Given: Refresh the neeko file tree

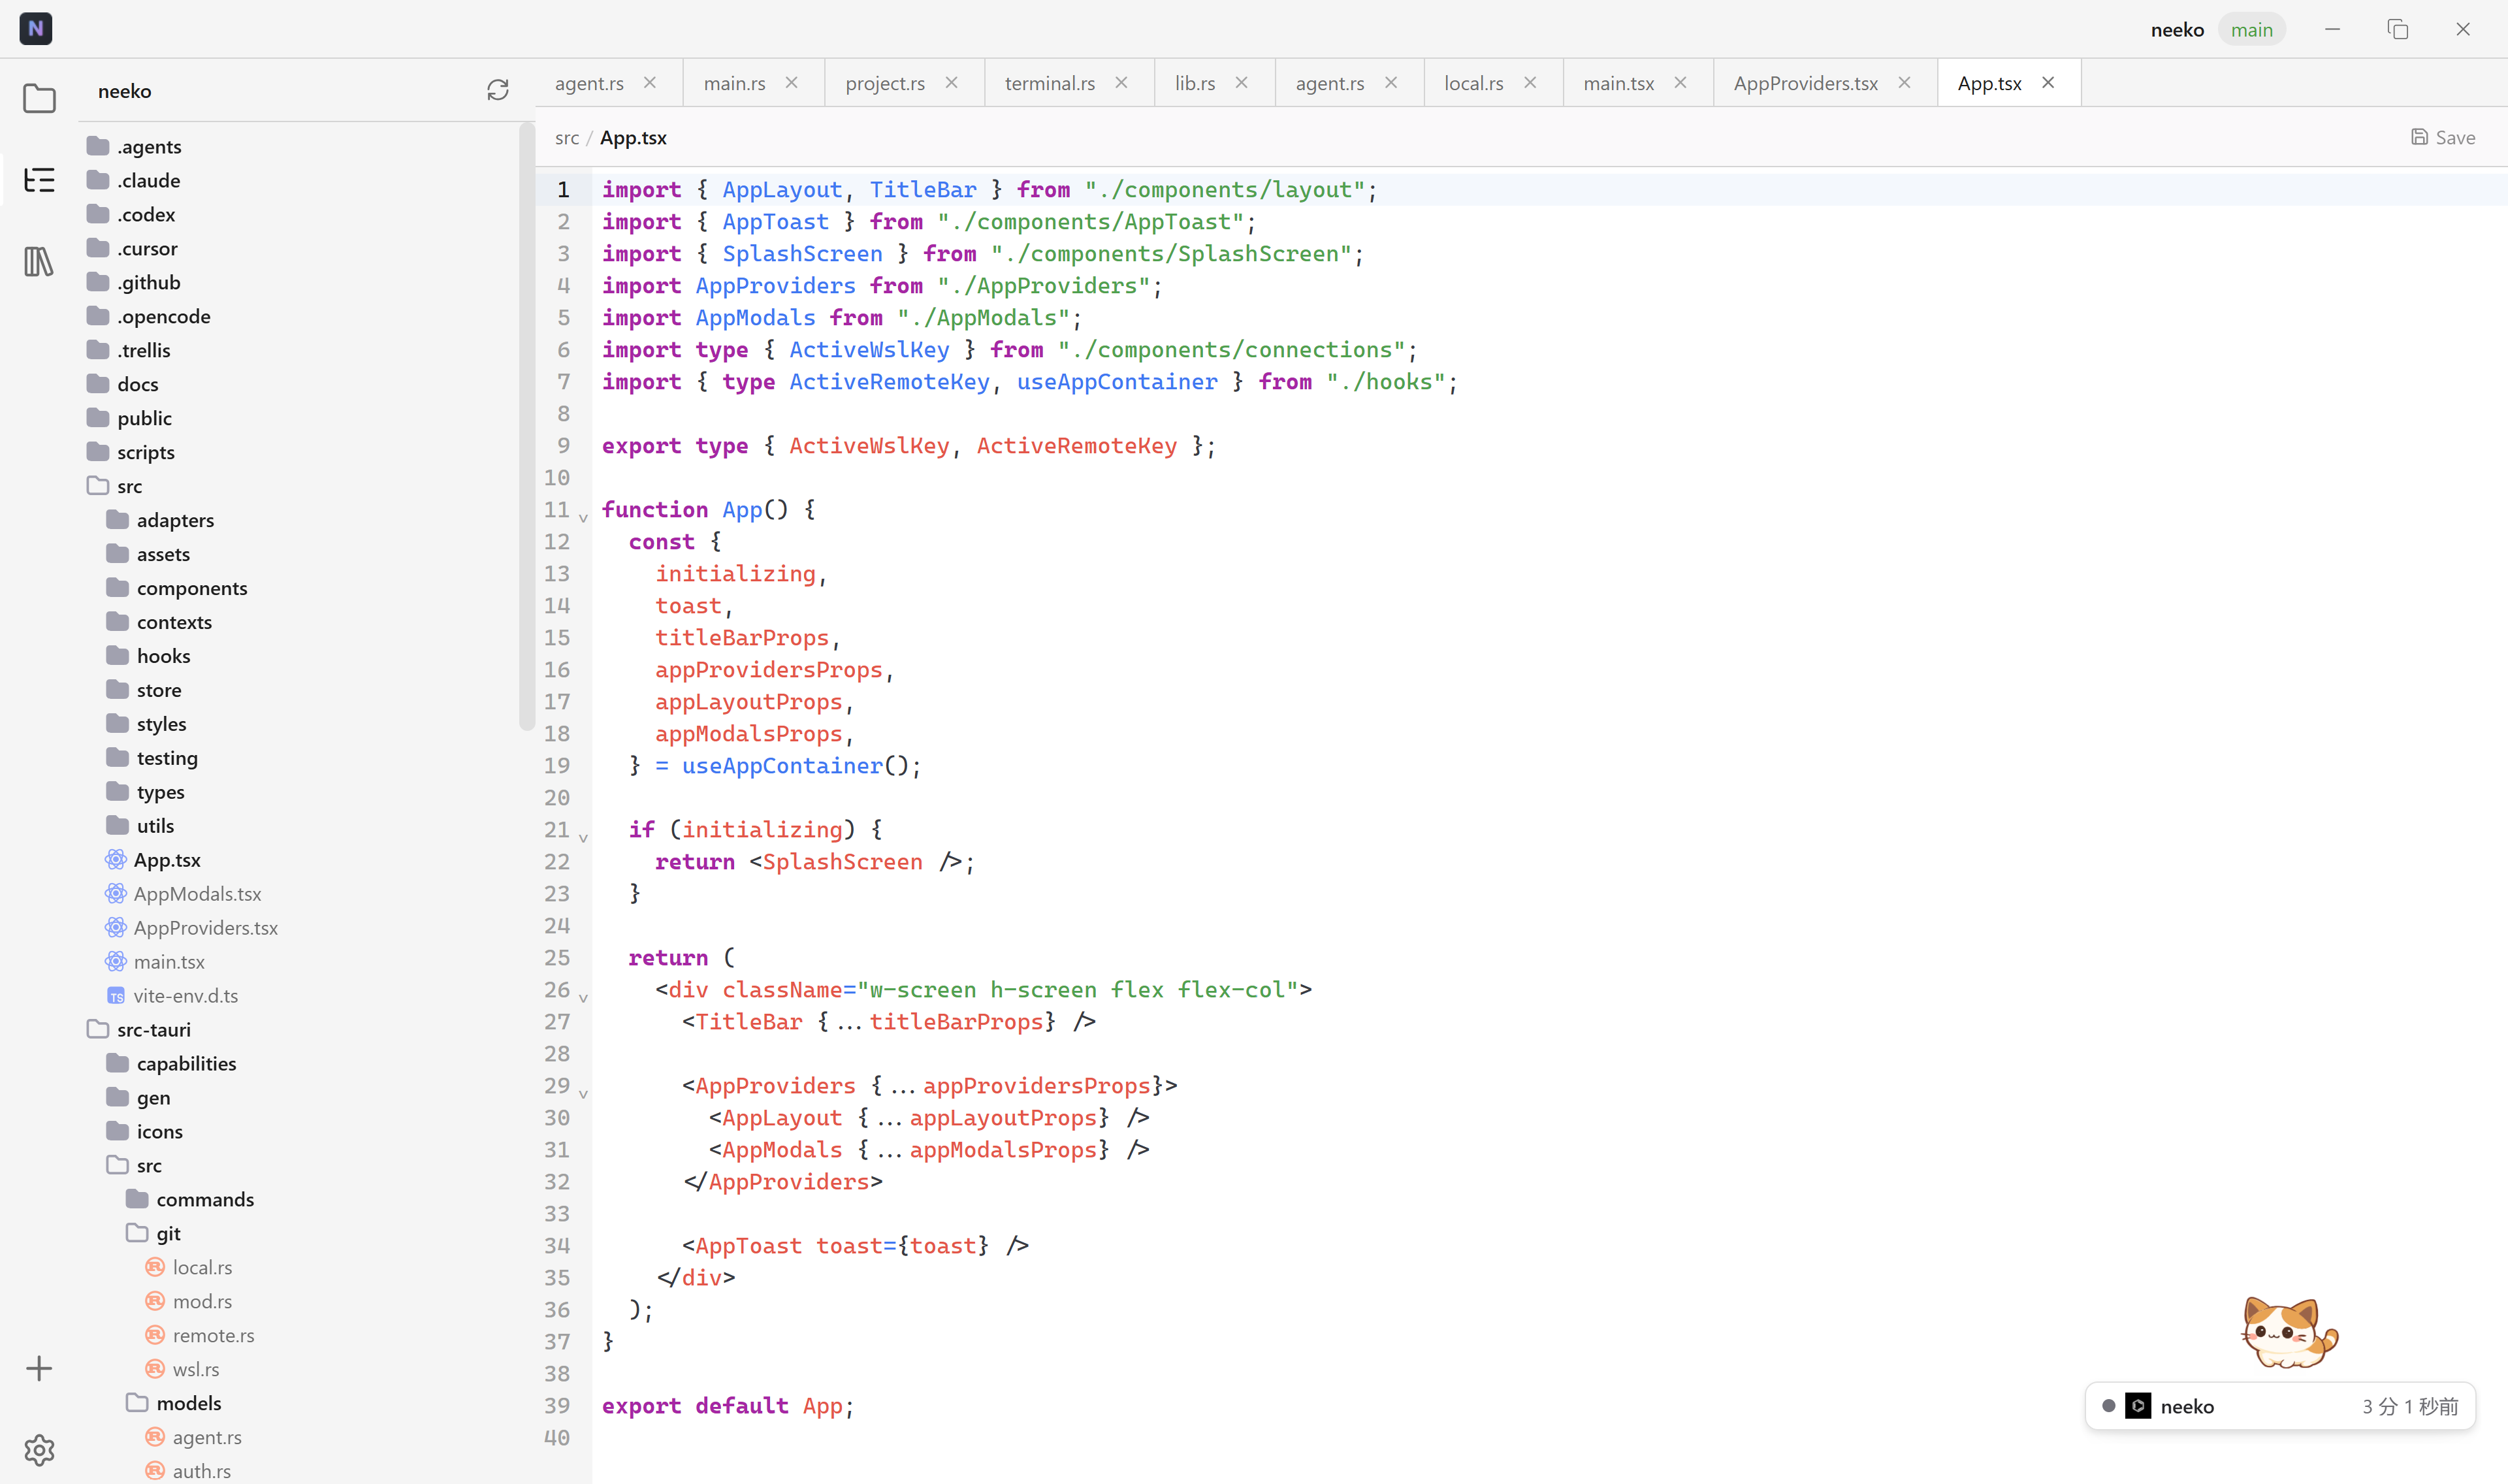Looking at the screenshot, I should coord(498,90).
